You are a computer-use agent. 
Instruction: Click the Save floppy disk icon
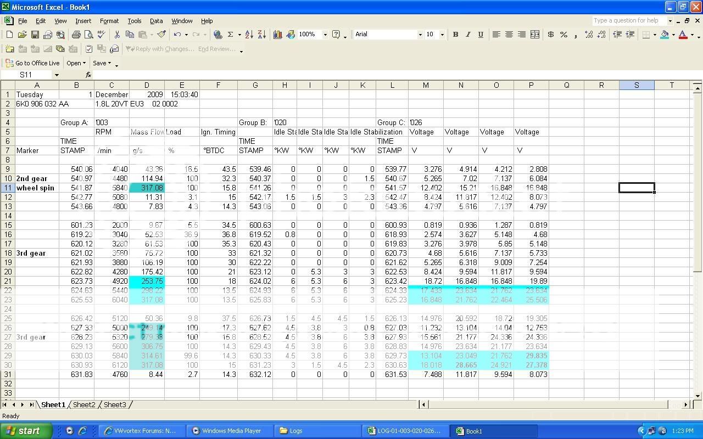click(x=35, y=35)
